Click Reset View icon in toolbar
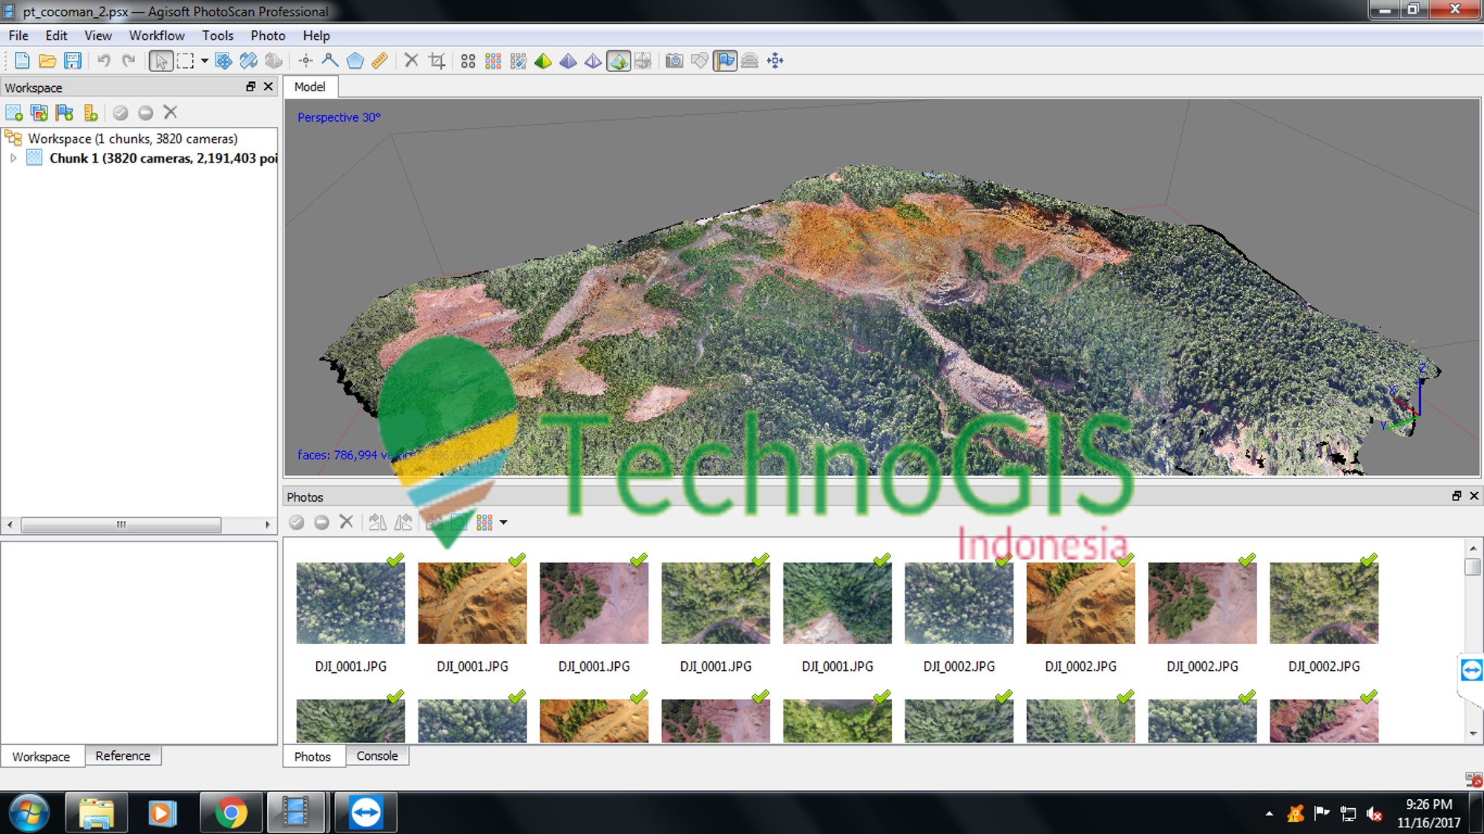This screenshot has width=1484, height=834. (775, 61)
